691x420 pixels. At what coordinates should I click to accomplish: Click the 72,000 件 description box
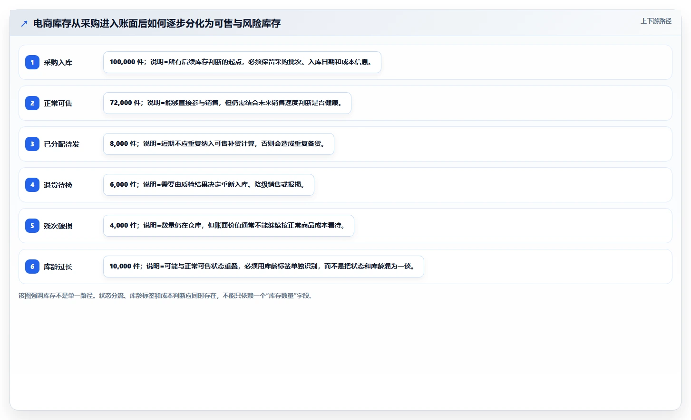(x=227, y=103)
